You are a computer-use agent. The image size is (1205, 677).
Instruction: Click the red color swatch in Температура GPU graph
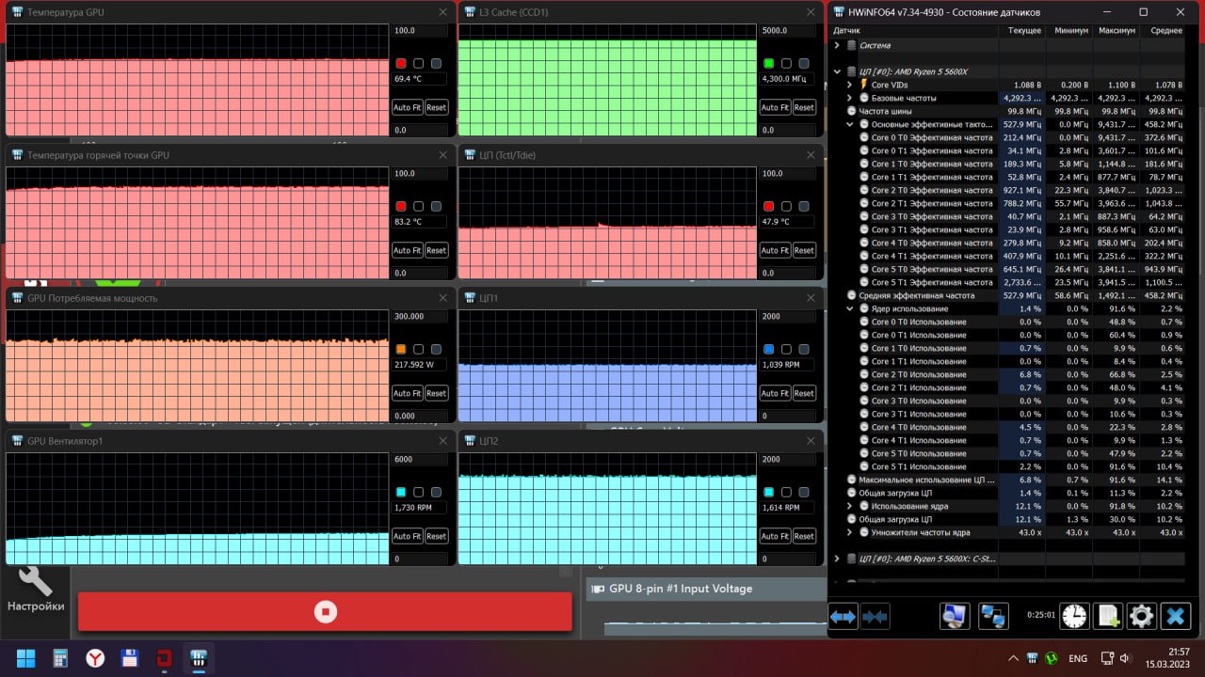click(x=400, y=63)
